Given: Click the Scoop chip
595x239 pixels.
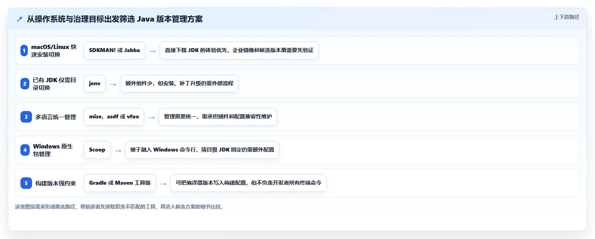Looking at the screenshot, I should pos(97,150).
